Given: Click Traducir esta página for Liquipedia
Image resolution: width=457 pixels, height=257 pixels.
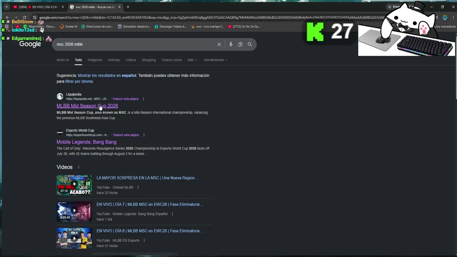Looking at the screenshot, I should click(x=125, y=99).
